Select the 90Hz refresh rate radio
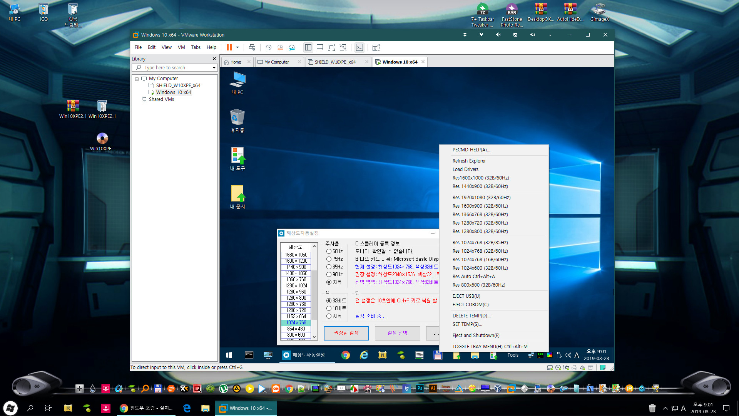 (329, 275)
